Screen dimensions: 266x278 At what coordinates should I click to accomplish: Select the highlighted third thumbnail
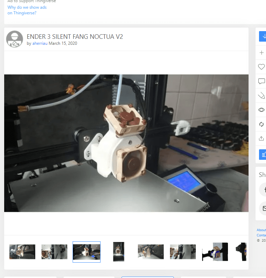coord(87,252)
